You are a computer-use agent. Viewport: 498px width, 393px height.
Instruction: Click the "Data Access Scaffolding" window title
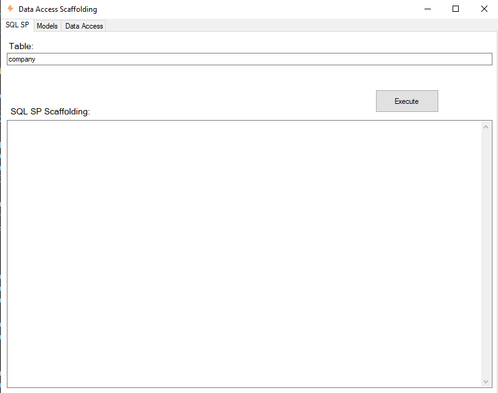[58, 9]
